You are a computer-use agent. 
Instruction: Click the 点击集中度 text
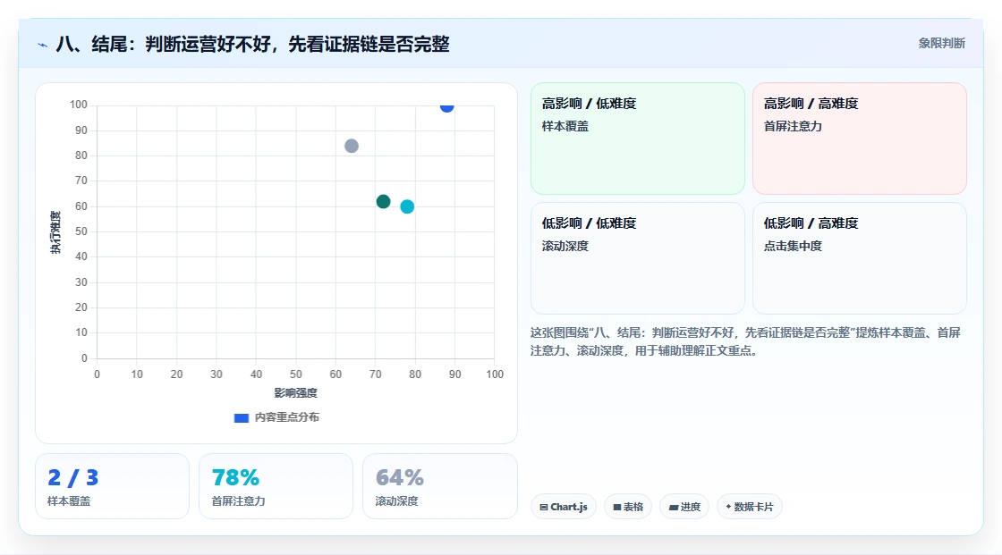pos(793,246)
